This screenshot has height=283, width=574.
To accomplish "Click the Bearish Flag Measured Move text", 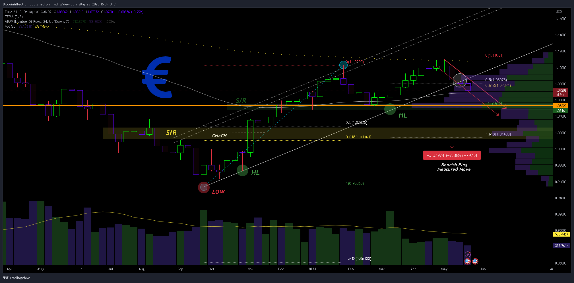I will [454, 167].
